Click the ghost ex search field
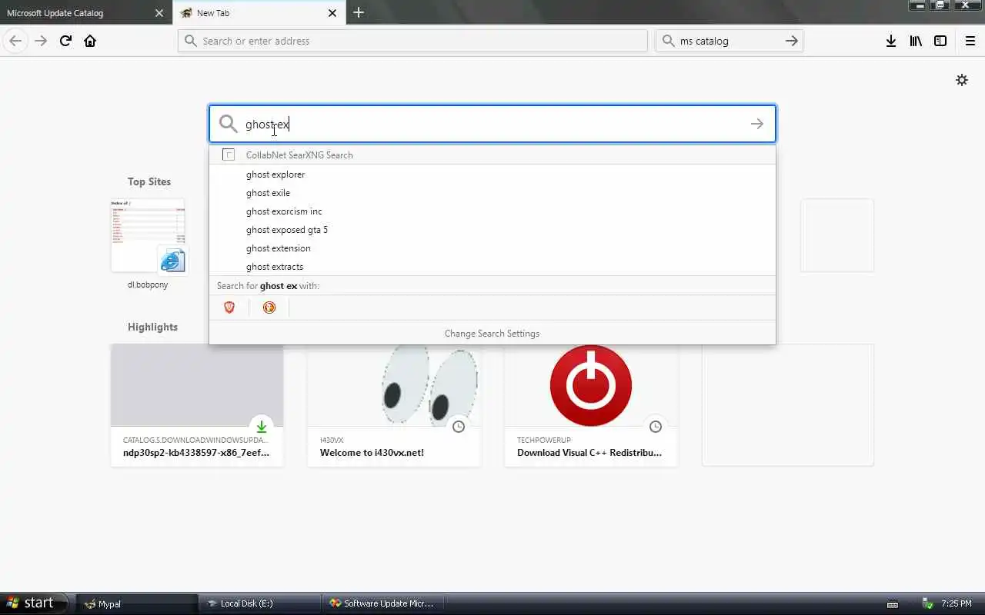 click(x=492, y=124)
